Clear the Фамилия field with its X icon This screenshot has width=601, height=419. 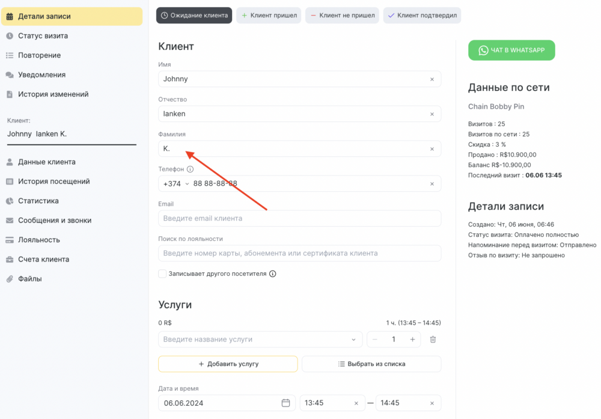[x=432, y=149]
